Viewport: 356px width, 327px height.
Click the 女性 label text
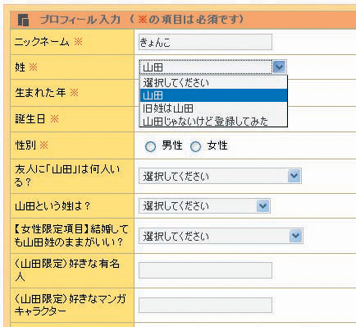click(217, 145)
